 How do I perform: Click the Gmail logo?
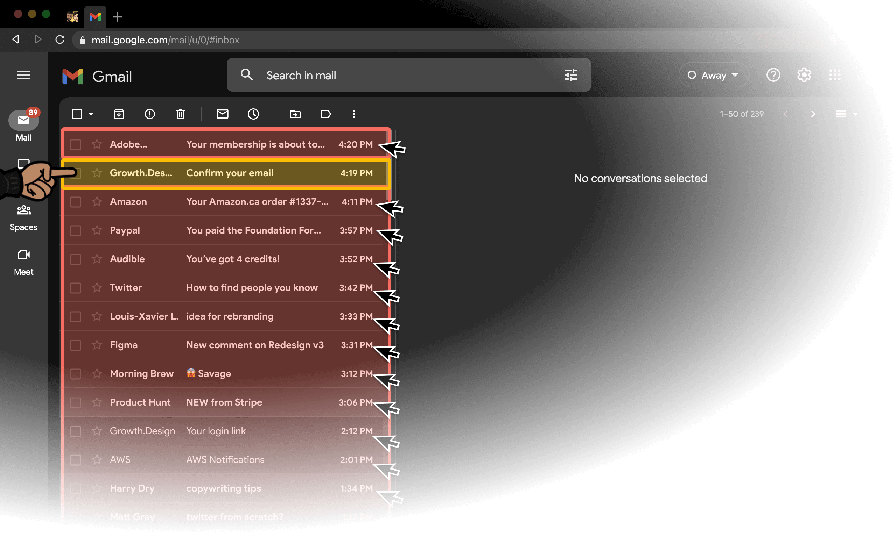(x=97, y=76)
